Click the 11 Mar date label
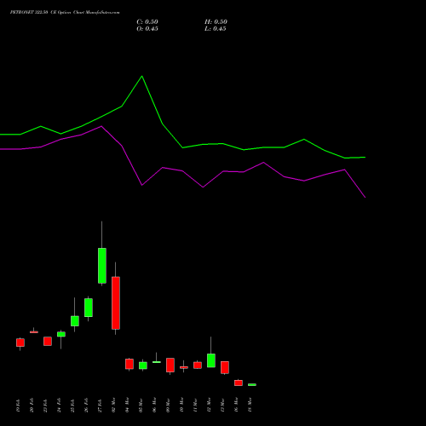This screenshot has height=426, width=426. coord(195,406)
